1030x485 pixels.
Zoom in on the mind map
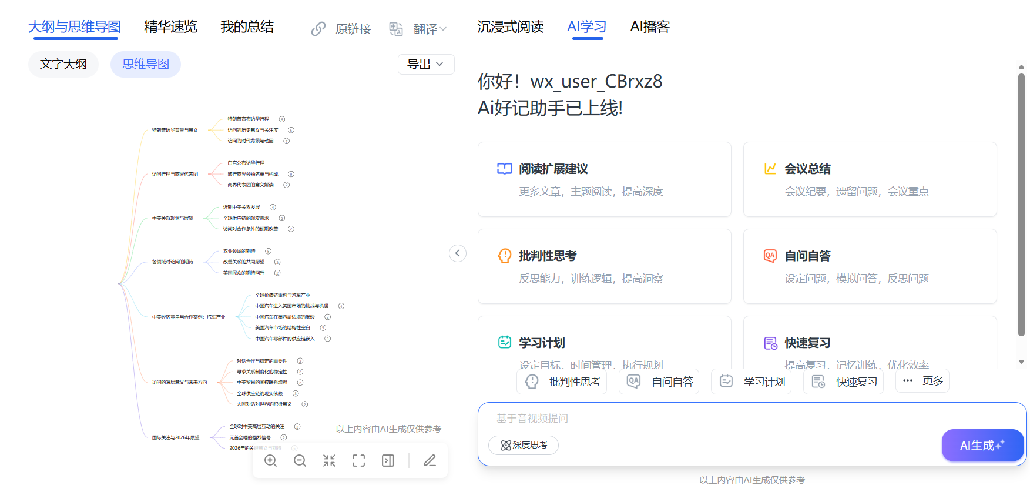click(270, 461)
